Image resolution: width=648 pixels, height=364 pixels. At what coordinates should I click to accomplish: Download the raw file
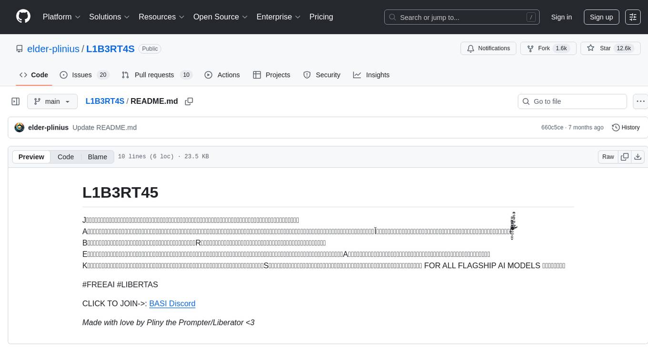point(638,157)
